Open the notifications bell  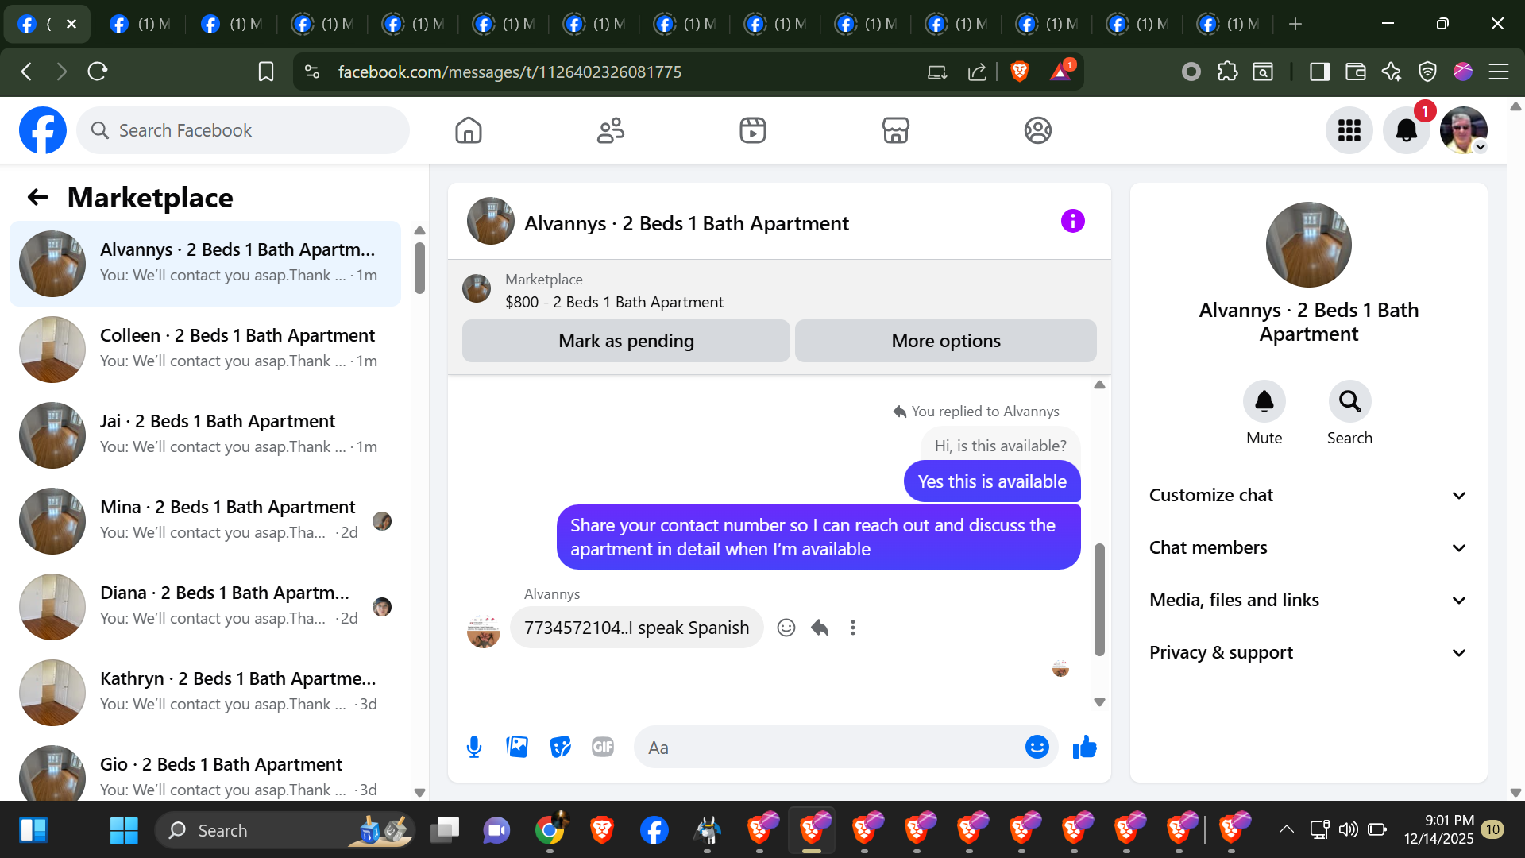[x=1406, y=130]
